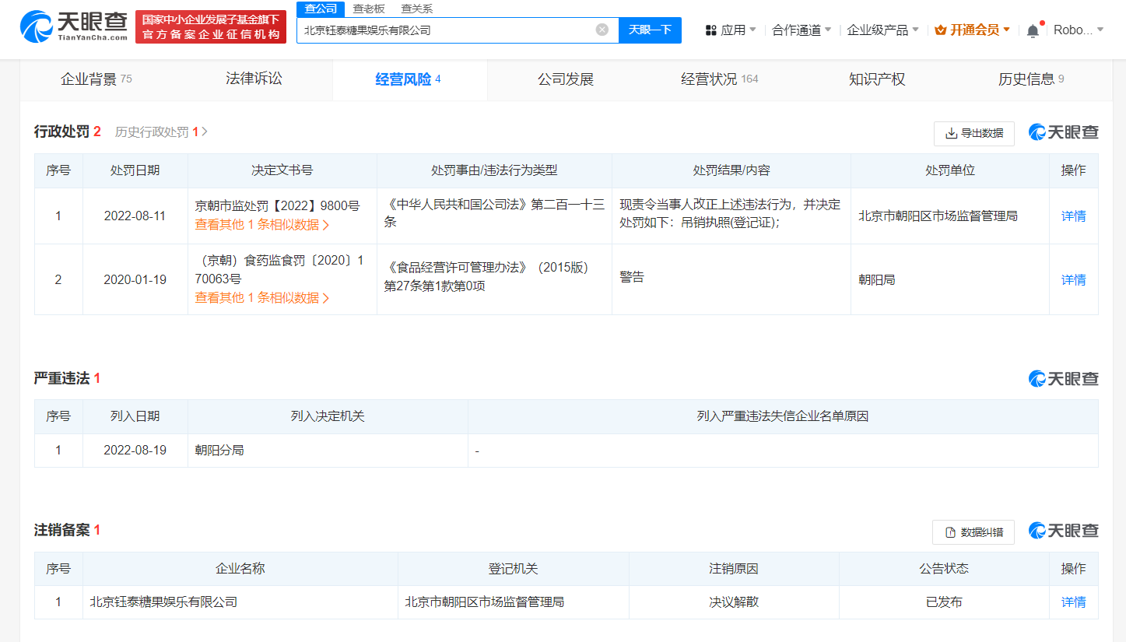Click the 历史行政处罚 link

click(155, 132)
